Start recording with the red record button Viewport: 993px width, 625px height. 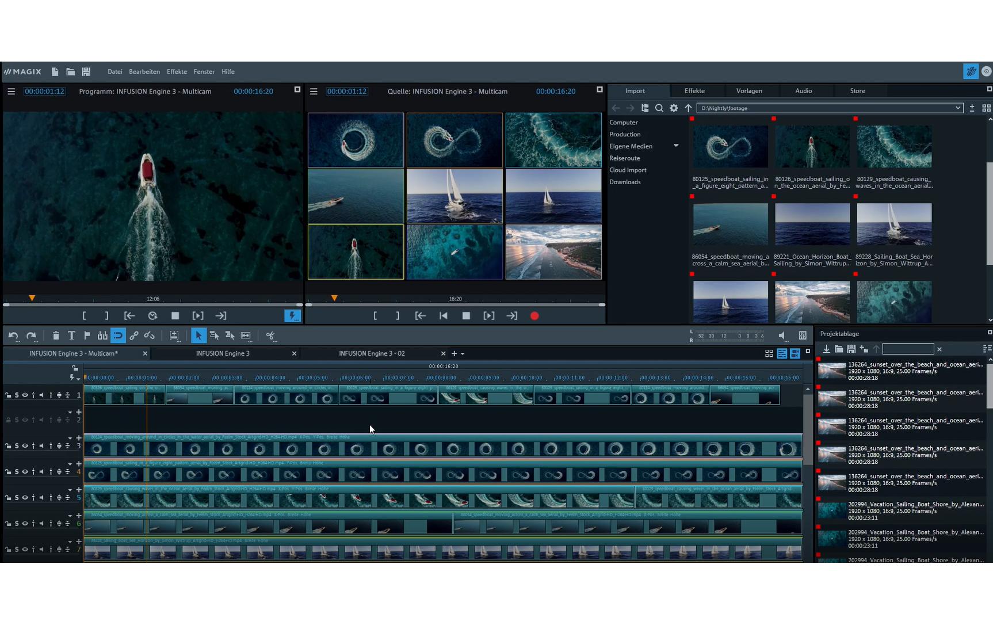[534, 316]
